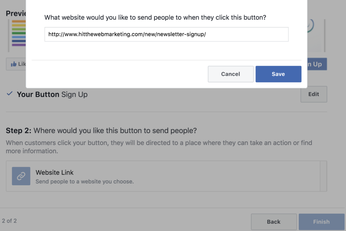
Task: Focus the website URL input field
Action: point(166,34)
